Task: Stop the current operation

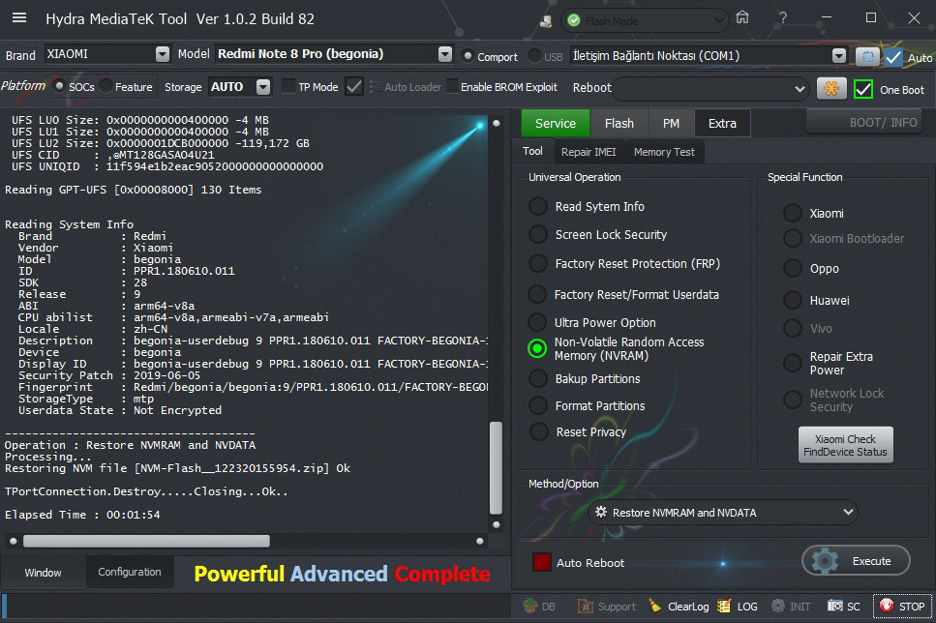Action: [902, 607]
